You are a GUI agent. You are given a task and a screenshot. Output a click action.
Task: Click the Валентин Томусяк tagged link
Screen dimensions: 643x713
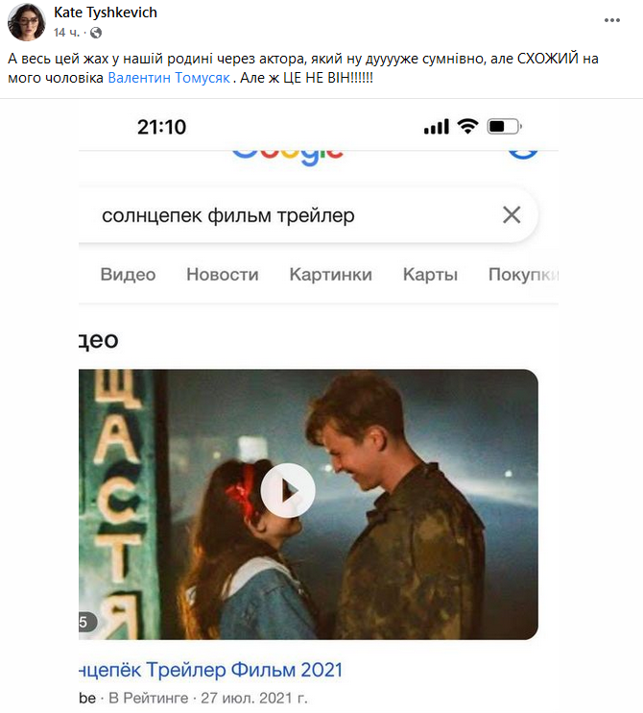click(x=169, y=78)
